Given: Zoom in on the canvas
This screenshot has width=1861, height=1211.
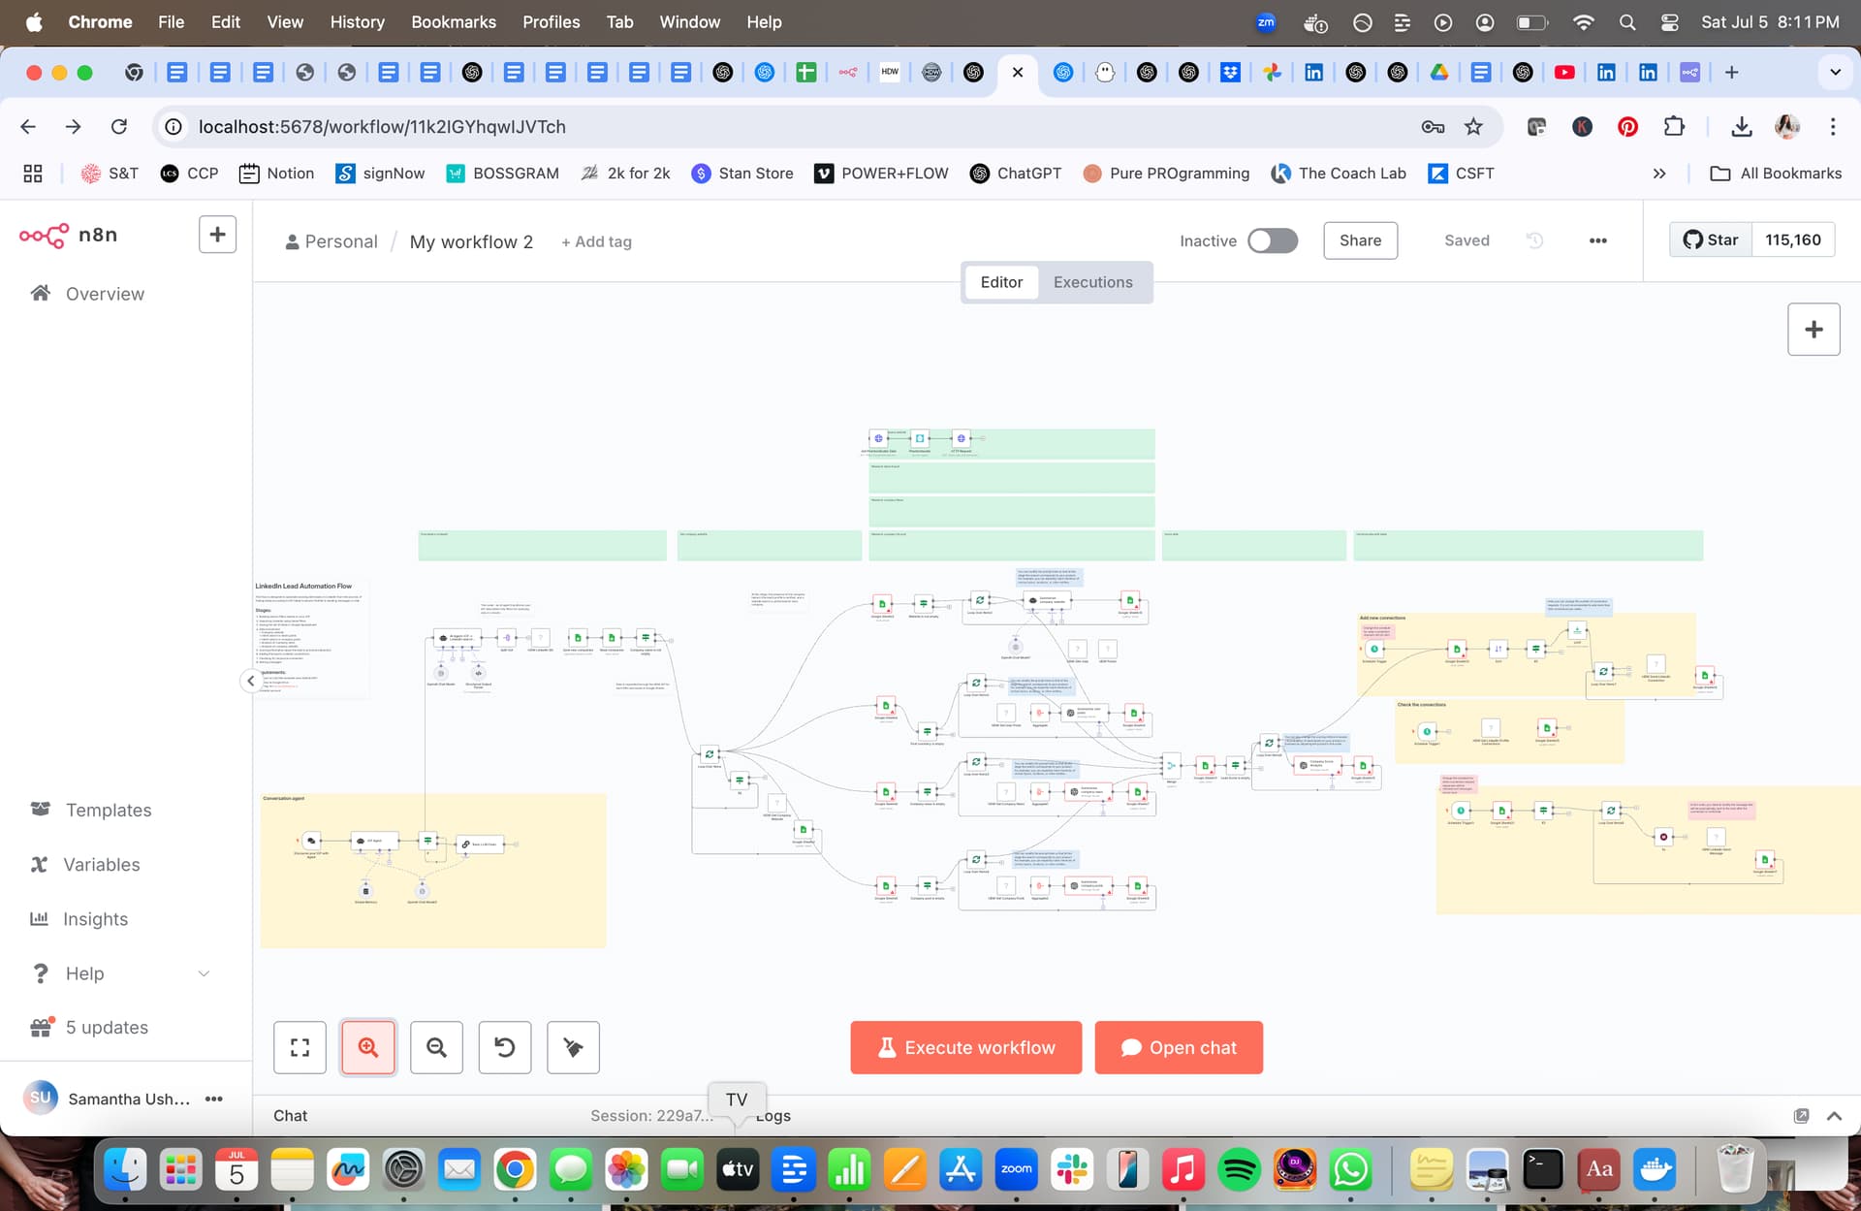Looking at the screenshot, I should tap(368, 1047).
